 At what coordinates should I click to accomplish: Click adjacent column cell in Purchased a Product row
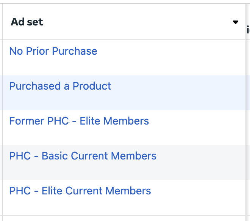click(248, 93)
